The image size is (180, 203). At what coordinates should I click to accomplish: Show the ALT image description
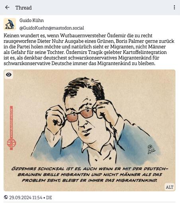[x=170, y=187]
